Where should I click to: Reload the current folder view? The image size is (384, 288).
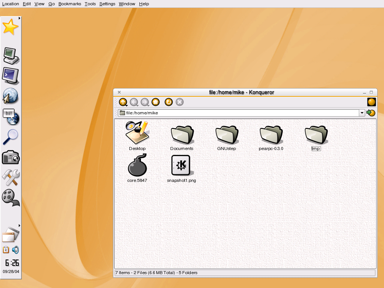click(168, 102)
